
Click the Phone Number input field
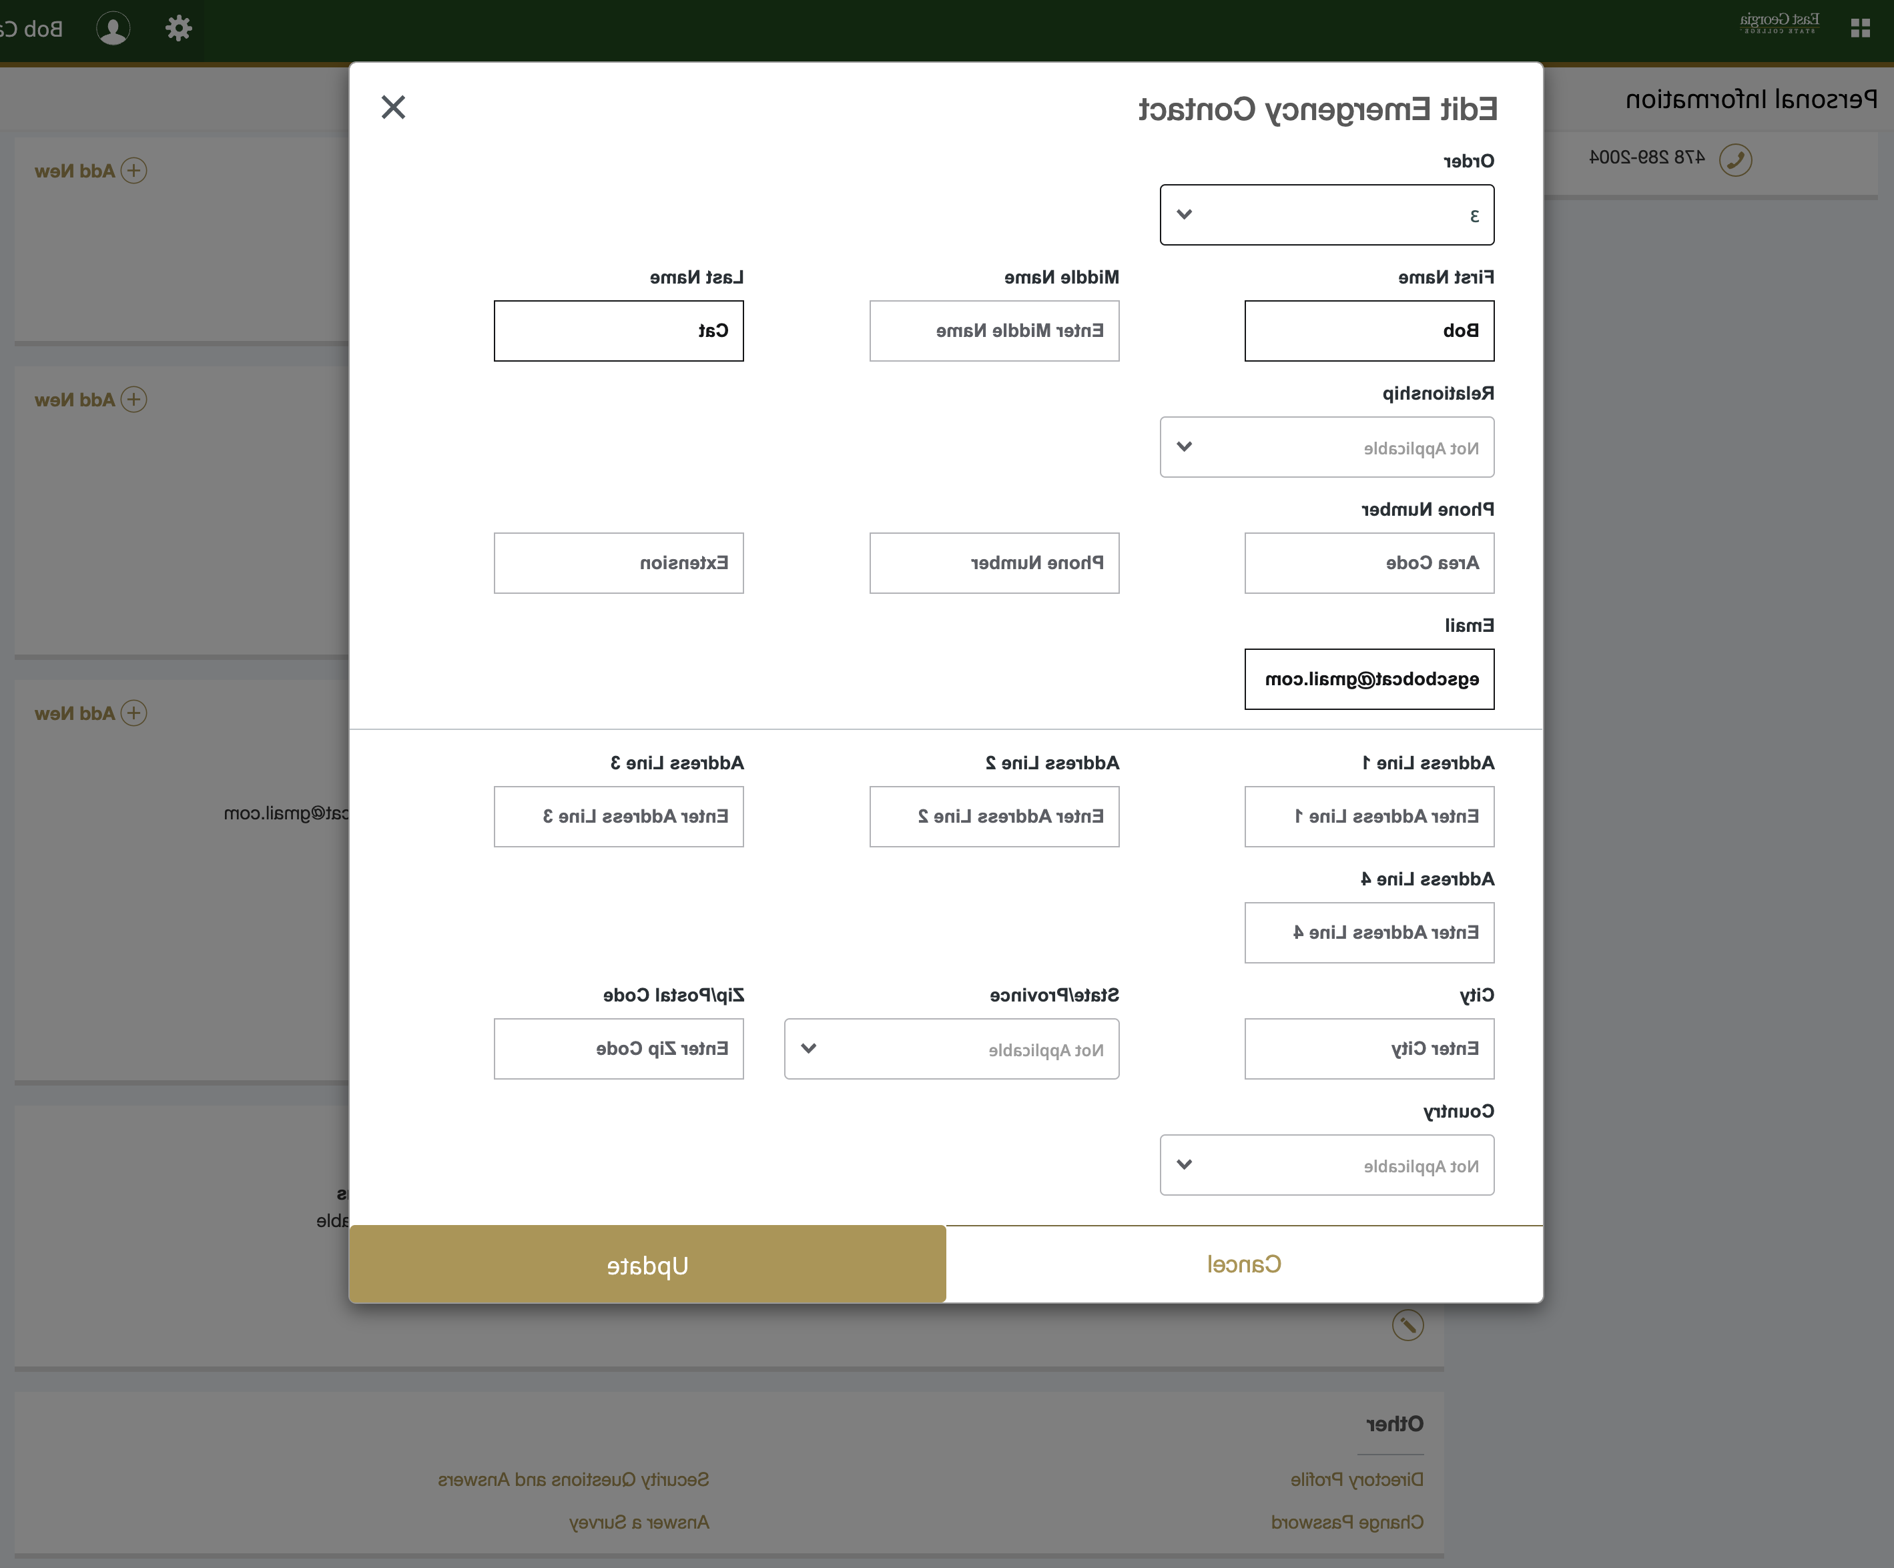[994, 562]
